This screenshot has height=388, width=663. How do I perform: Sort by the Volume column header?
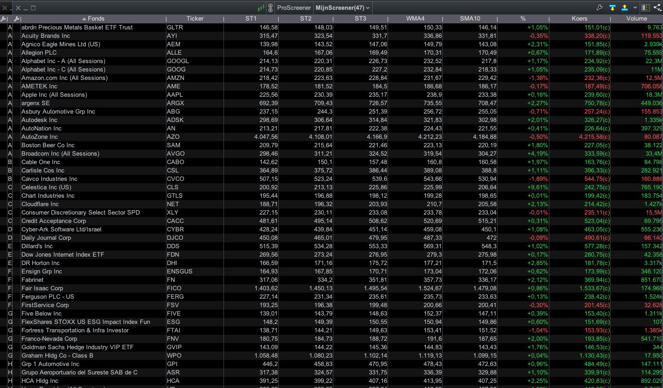click(637, 19)
